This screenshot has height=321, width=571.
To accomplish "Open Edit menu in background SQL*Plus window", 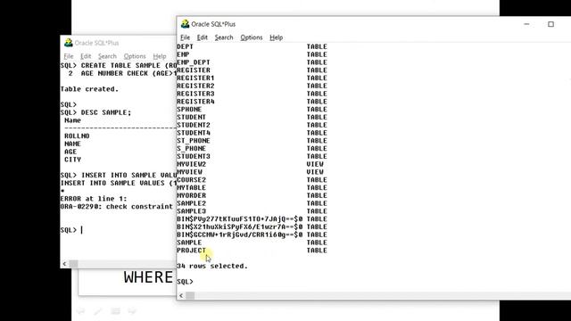I will (x=86, y=56).
